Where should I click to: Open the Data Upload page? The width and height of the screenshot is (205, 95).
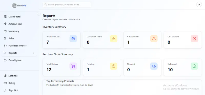[x=19, y=60]
